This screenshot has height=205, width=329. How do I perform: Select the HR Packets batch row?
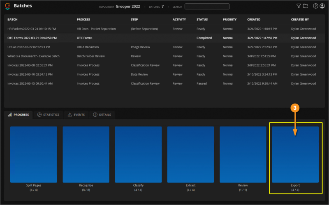[32, 29]
